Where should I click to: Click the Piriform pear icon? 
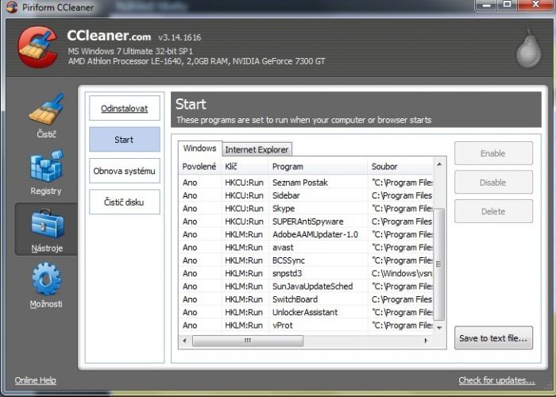529,49
